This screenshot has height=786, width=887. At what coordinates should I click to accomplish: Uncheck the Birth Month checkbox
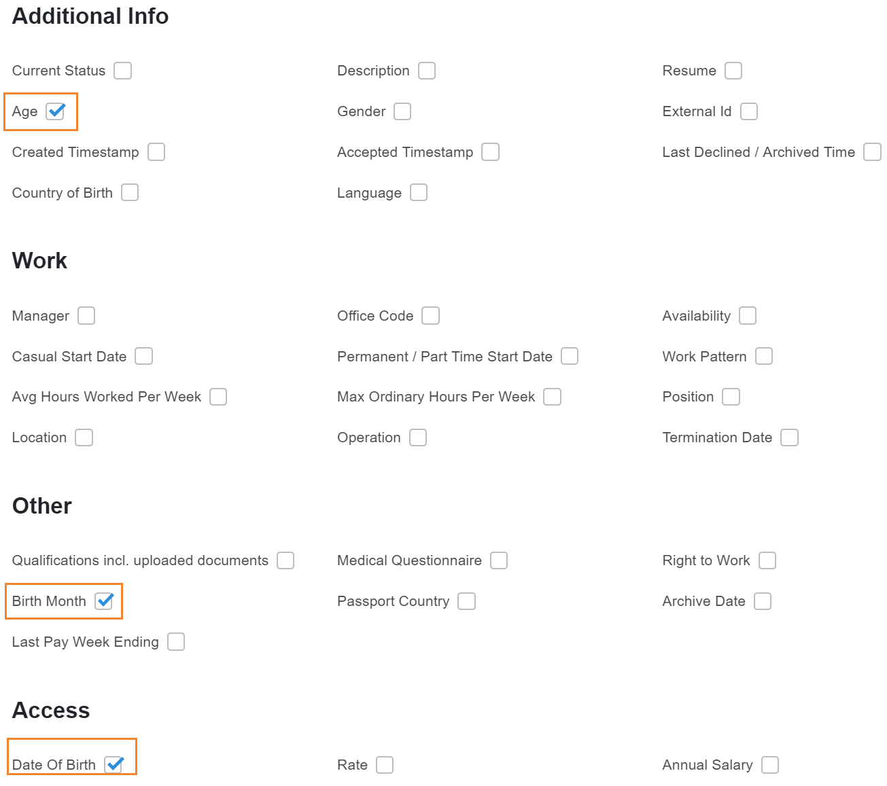click(104, 601)
